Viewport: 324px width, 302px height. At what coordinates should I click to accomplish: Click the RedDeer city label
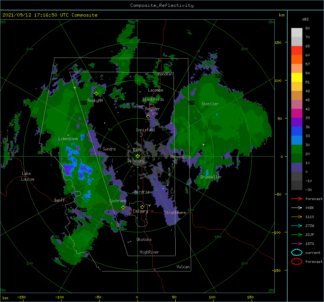[153, 109]
